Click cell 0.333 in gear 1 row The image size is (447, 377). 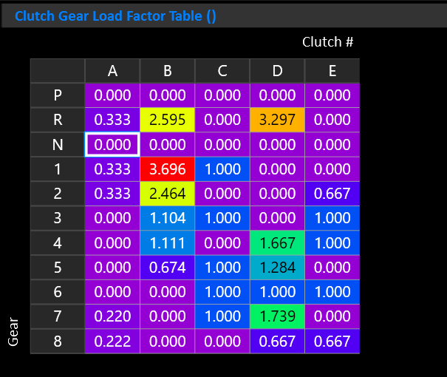(x=112, y=169)
